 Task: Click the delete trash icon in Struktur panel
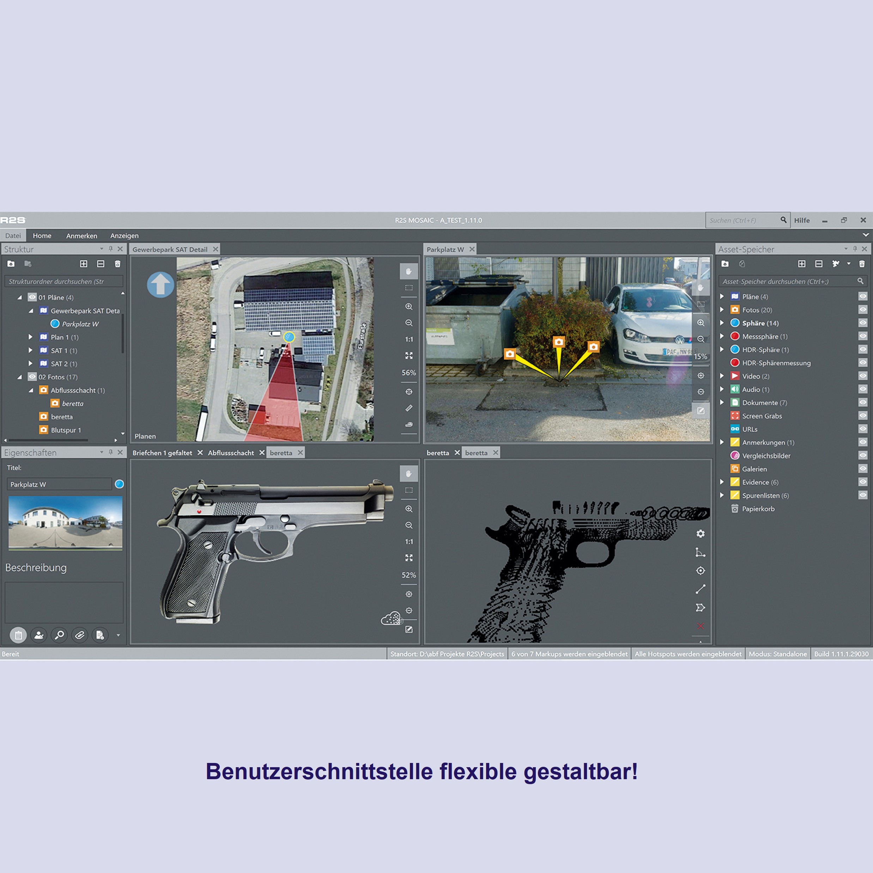(x=117, y=264)
